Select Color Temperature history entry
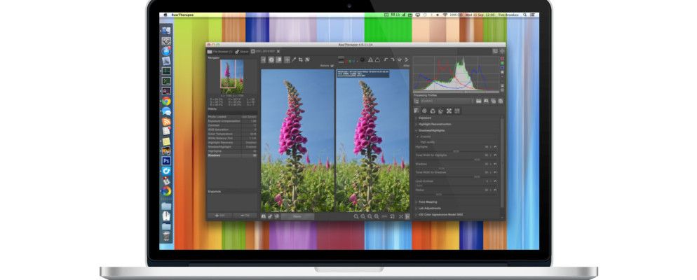The width and height of the screenshot is (697, 280). (232, 134)
